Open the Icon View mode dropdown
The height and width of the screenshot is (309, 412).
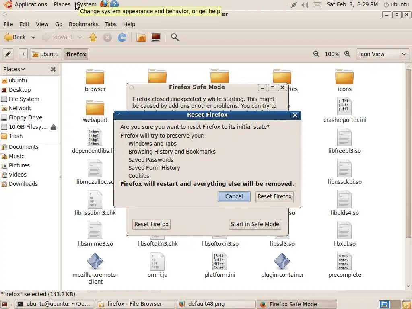point(383,54)
